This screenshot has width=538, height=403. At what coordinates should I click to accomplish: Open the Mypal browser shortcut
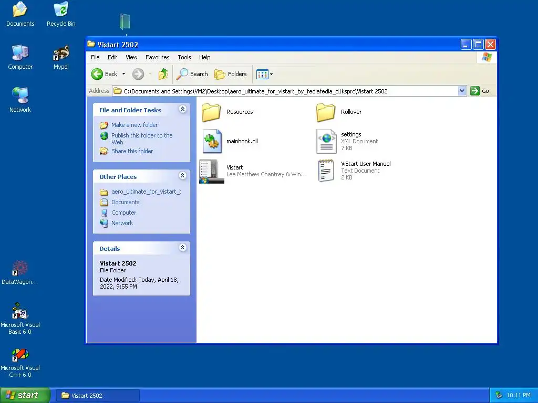tap(61, 57)
